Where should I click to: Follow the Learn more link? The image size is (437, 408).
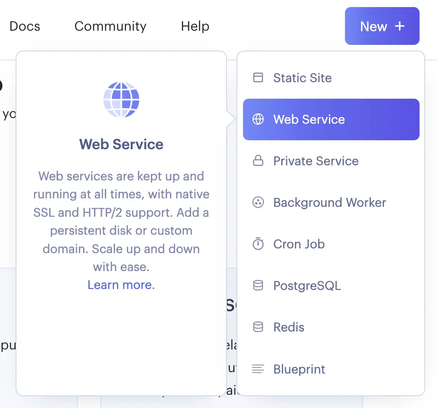pyautogui.click(x=121, y=285)
